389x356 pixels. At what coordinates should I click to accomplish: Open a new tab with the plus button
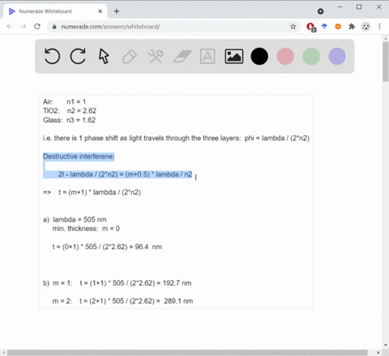coord(117,11)
